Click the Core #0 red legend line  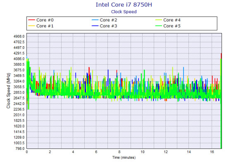[x=31, y=20]
